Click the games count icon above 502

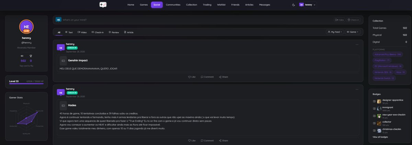[x=22, y=56]
